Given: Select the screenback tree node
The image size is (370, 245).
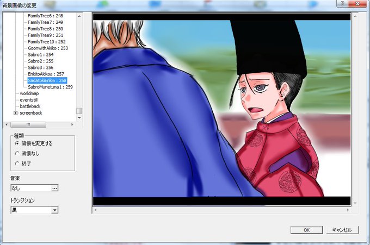Looking at the screenshot, I should tap(31, 113).
